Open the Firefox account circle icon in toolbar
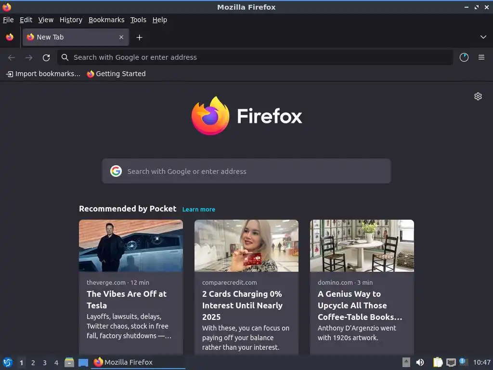493x370 pixels. (x=464, y=57)
